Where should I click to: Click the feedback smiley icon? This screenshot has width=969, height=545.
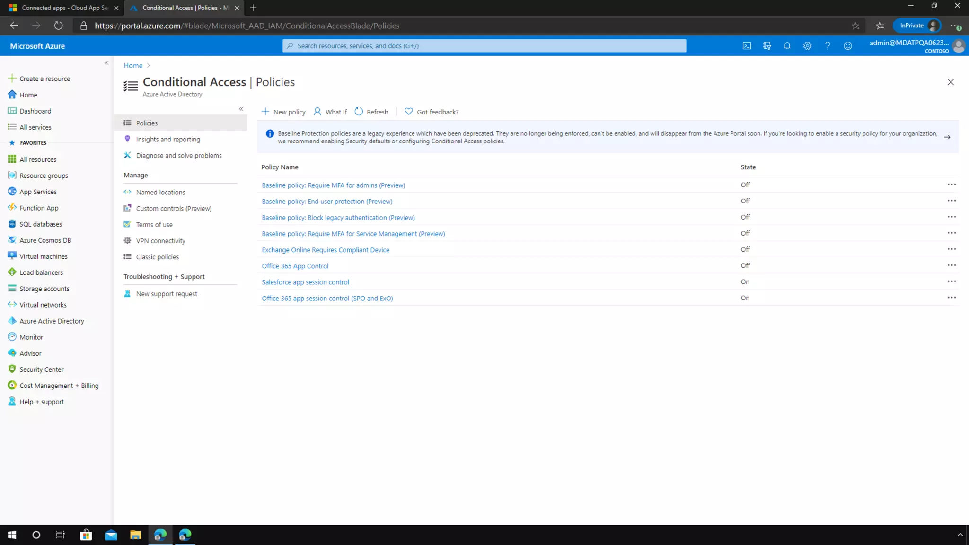(x=847, y=46)
